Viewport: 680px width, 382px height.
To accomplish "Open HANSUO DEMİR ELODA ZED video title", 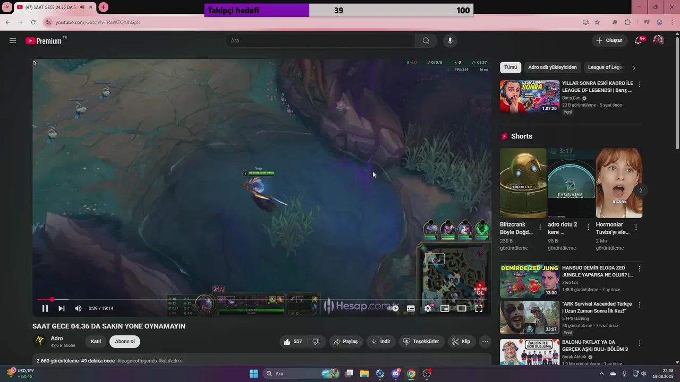I will tap(598, 272).
